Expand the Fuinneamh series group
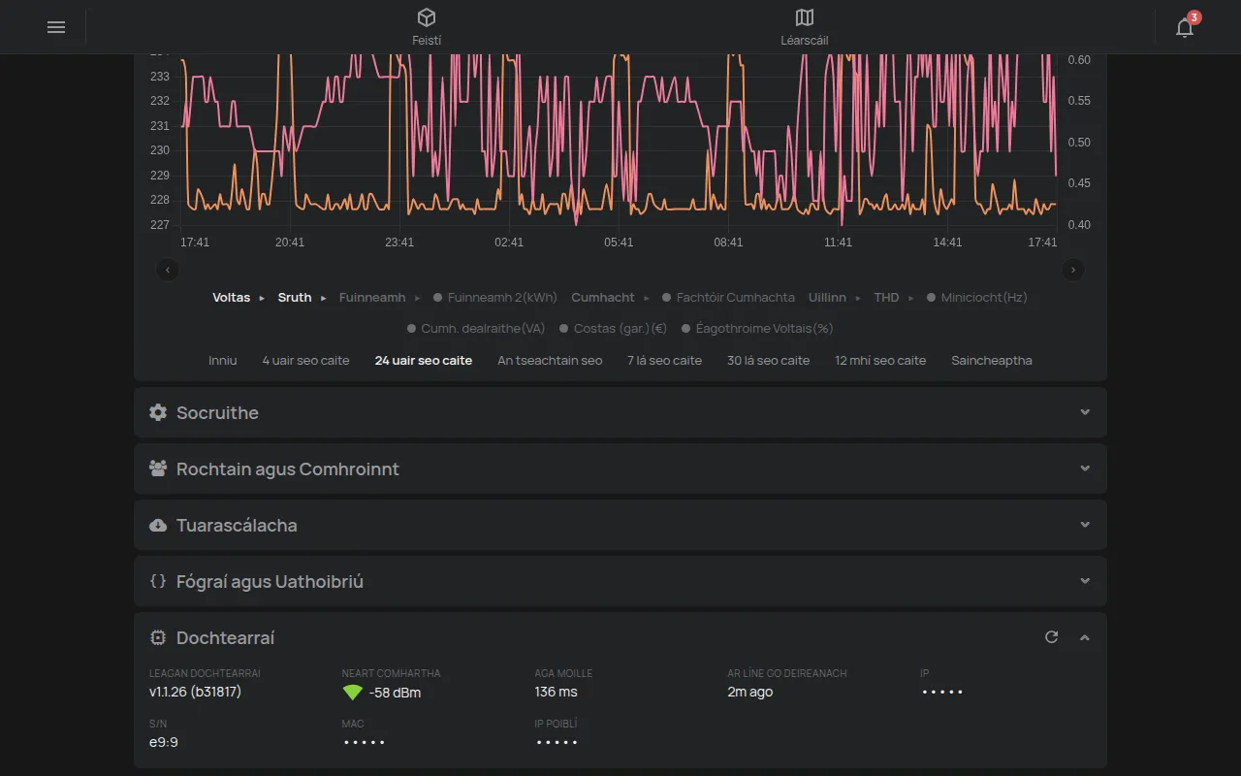Screen dimensions: 1241x776 click(x=379, y=298)
